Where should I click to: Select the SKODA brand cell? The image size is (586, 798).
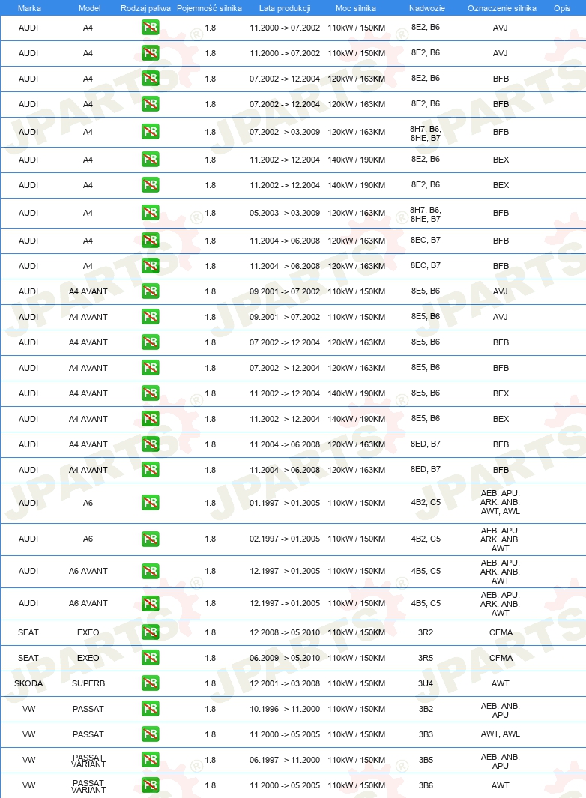coord(28,683)
